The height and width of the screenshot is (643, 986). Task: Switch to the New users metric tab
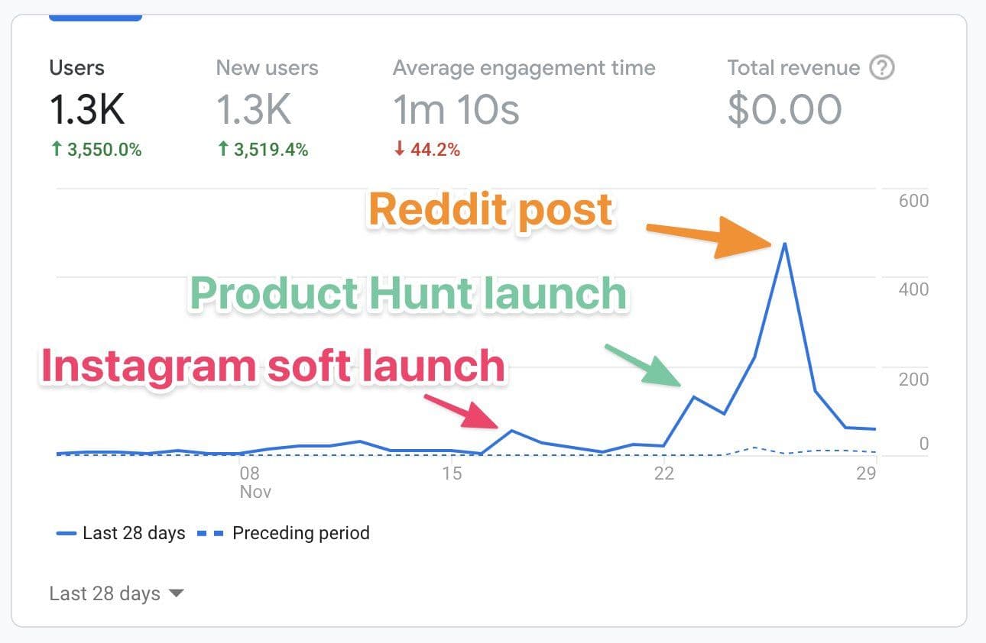coord(267,107)
